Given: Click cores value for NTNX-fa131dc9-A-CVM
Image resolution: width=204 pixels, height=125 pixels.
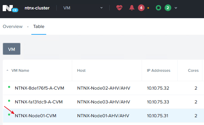Looking at the screenshot, I should coord(196,102).
